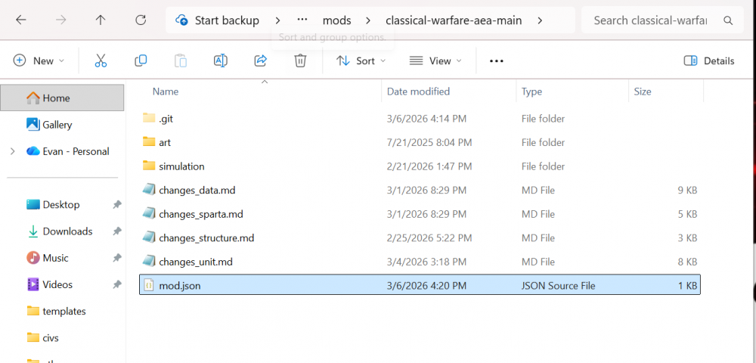Click the Share icon in toolbar
This screenshot has width=756, height=363.
(261, 60)
